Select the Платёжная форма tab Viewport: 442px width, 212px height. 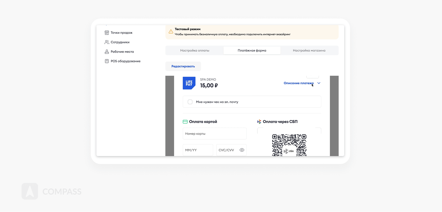pyautogui.click(x=252, y=50)
